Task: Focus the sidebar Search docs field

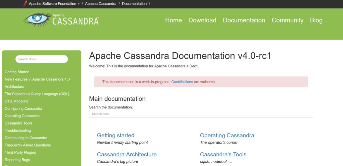Action: 42,59
